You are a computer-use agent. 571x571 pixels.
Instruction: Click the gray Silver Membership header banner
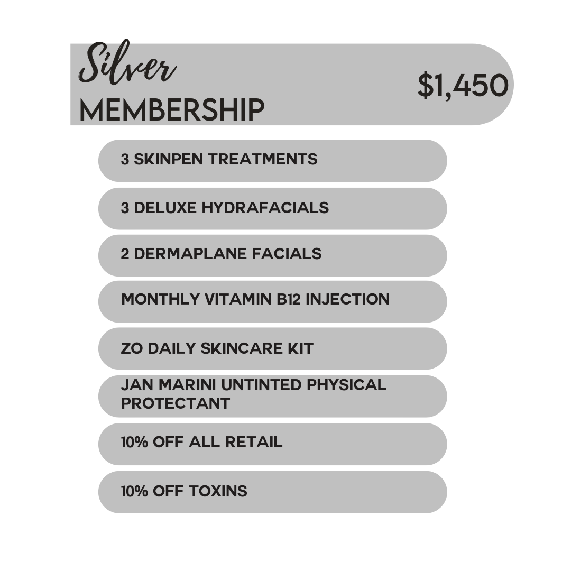point(292,85)
